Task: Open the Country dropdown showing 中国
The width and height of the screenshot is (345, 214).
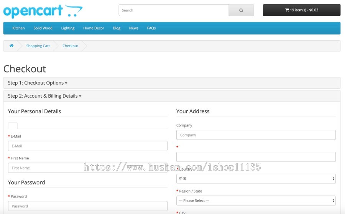Action: point(256,179)
